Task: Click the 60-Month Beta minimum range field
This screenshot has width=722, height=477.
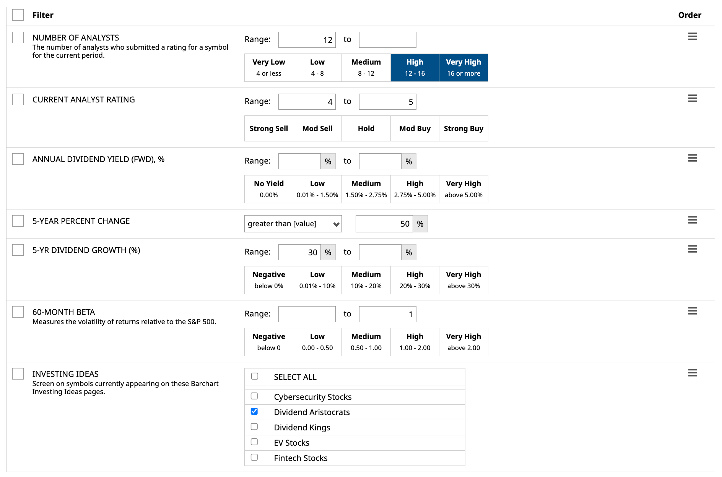Action: point(307,314)
